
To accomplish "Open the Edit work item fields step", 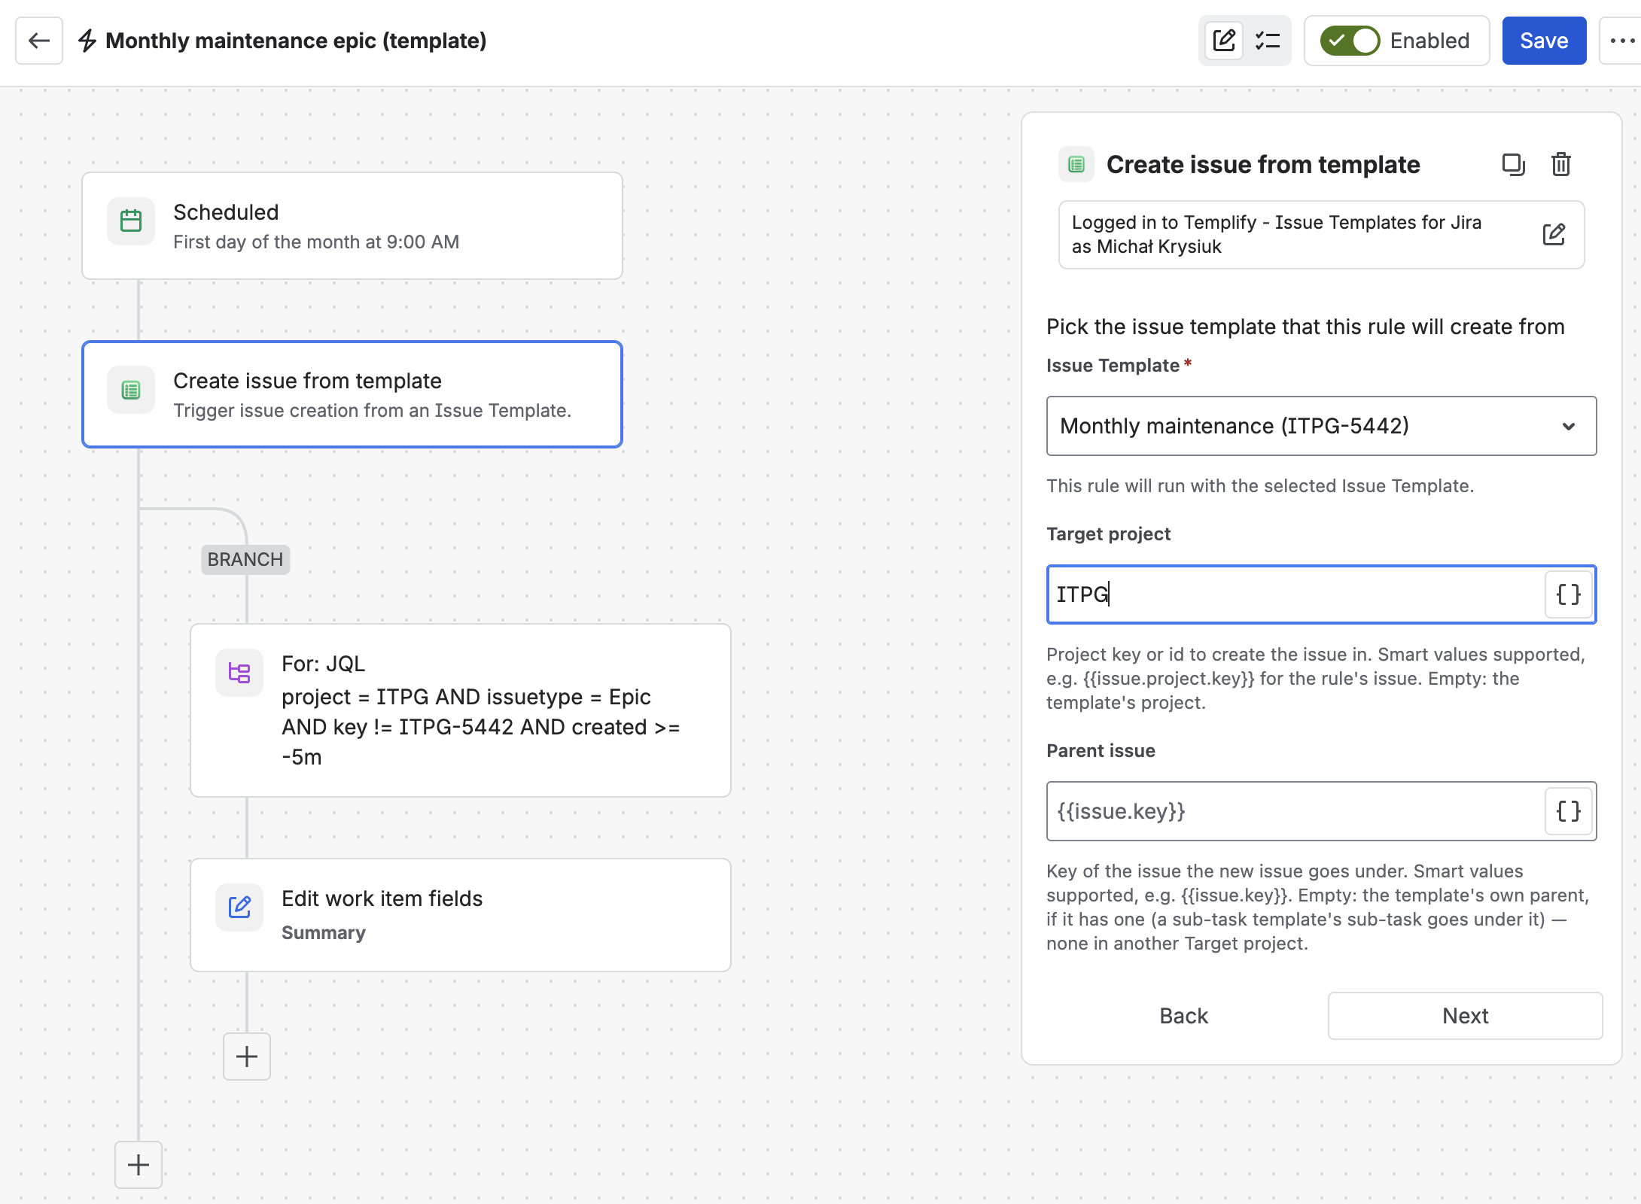I will [x=461, y=915].
